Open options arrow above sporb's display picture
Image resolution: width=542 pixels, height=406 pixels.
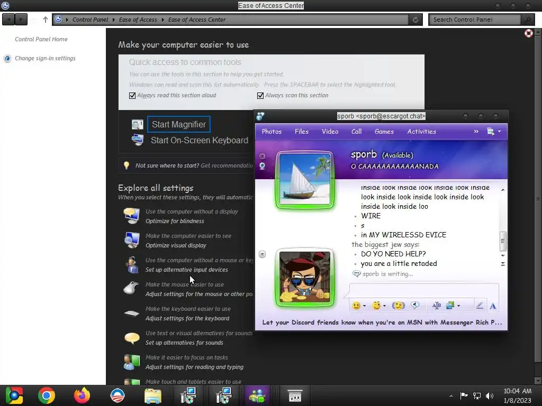(263, 156)
